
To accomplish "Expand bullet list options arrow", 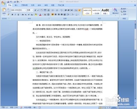I will coord(55,10).
